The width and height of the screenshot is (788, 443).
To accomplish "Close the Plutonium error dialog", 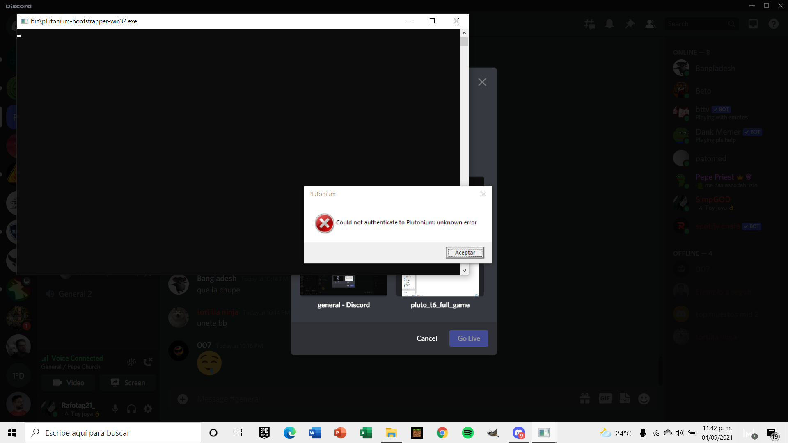I will click(x=483, y=194).
